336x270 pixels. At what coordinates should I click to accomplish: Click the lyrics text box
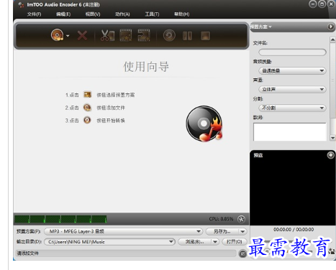290,132
